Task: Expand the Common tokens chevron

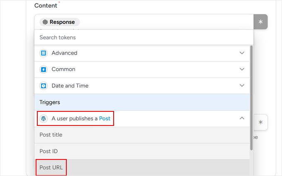Action: [x=242, y=70]
